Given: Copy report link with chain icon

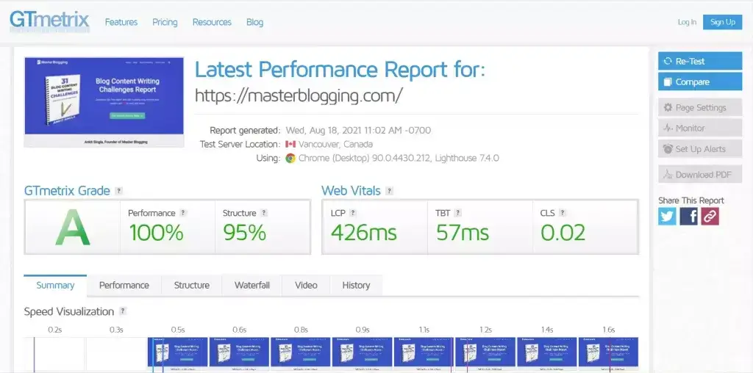Looking at the screenshot, I should pyautogui.click(x=710, y=216).
